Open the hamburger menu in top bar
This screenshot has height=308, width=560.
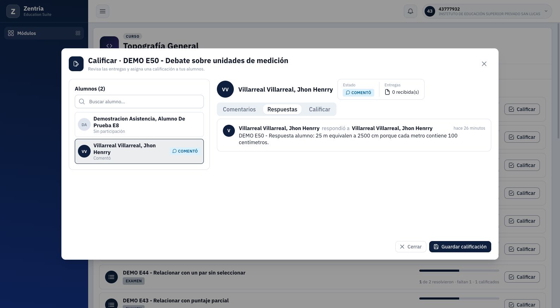[x=103, y=11]
